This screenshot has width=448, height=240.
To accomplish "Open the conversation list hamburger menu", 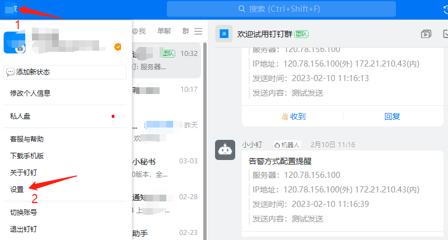I will point(198,31).
